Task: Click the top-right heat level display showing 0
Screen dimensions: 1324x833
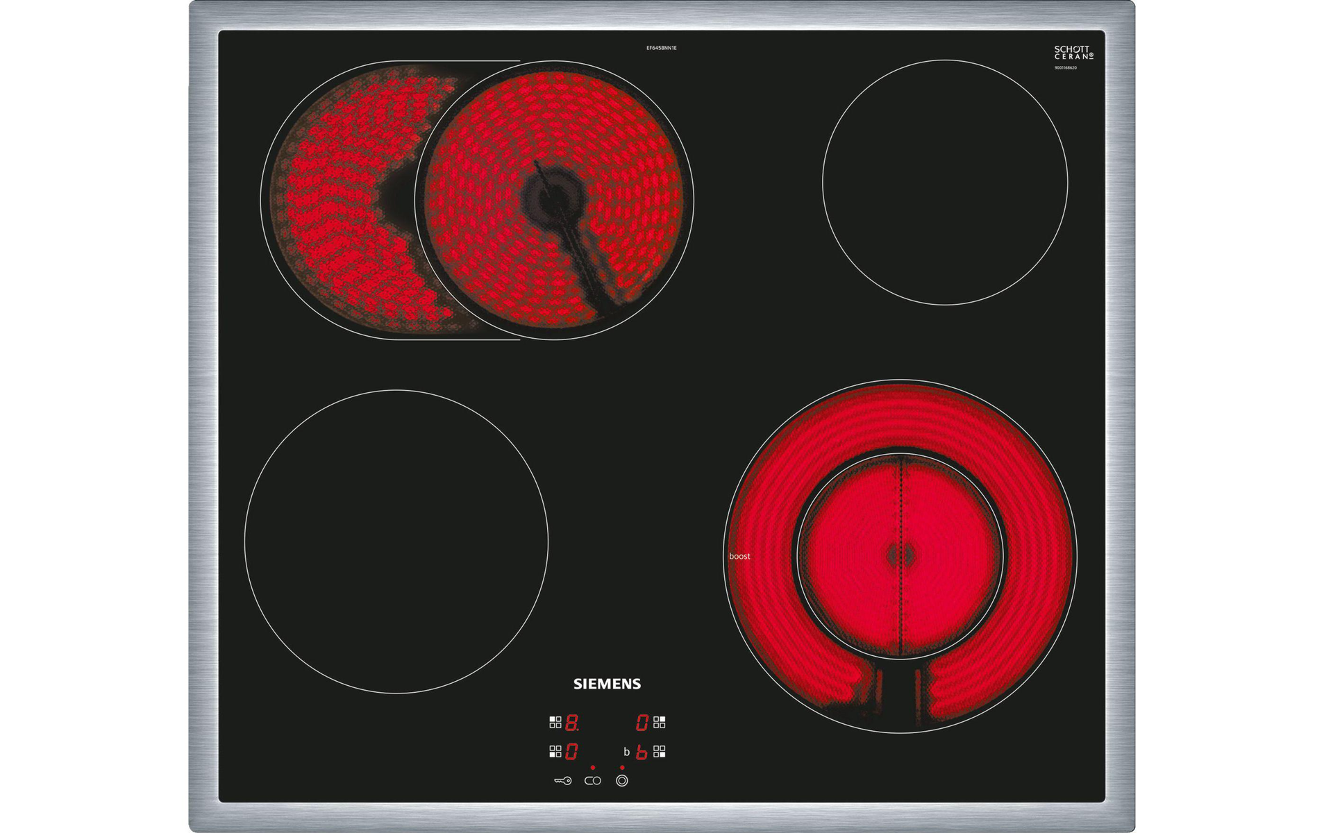Action: [642, 723]
